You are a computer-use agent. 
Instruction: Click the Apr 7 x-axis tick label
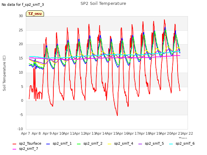click(x=26, y=133)
